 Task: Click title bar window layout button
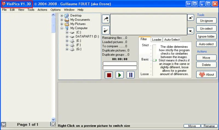click(x=195, y=4)
